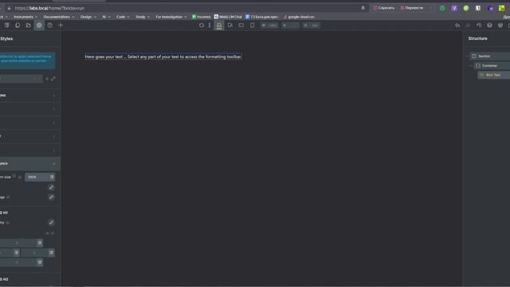Expand the second collapsed settings group chevron
510x287 pixels.
pos(54,109)
